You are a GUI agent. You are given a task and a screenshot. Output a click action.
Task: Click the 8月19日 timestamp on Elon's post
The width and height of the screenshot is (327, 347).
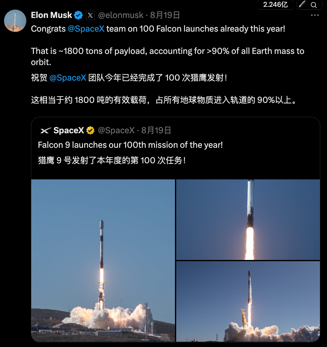(x=165, y=15)
